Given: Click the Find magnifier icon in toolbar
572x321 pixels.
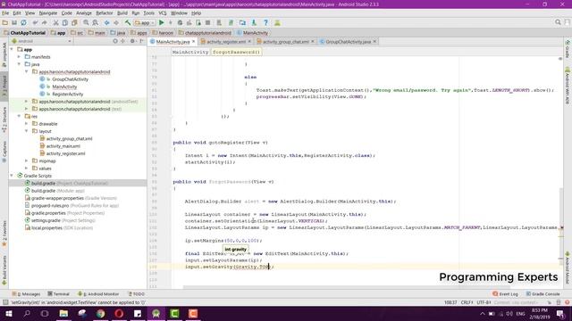Looking at the screenshot, I should point(86,22).
